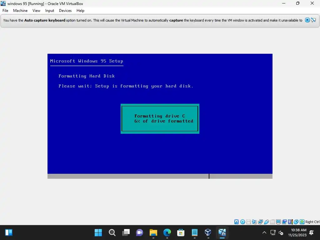Open the Devices menu
320x240 pixels.
pos(65,11)
